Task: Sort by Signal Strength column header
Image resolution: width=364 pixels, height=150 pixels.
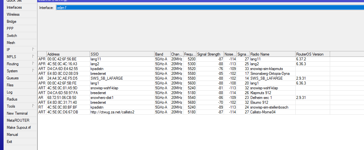Action: [208, 54]
